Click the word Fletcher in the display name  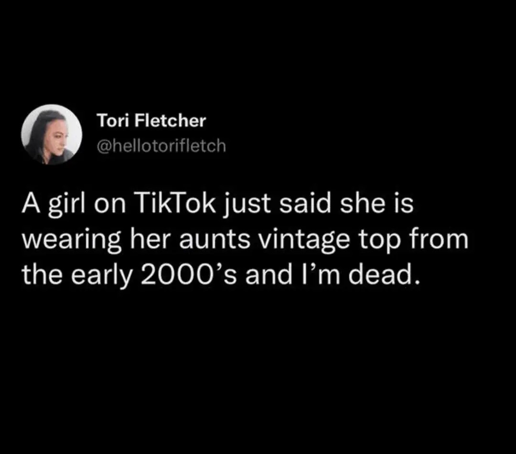coord(171,120)
